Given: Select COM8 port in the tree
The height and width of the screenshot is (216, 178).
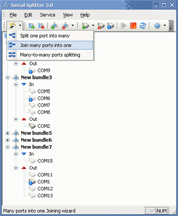Looking at the screenshot, I should 44,112.
